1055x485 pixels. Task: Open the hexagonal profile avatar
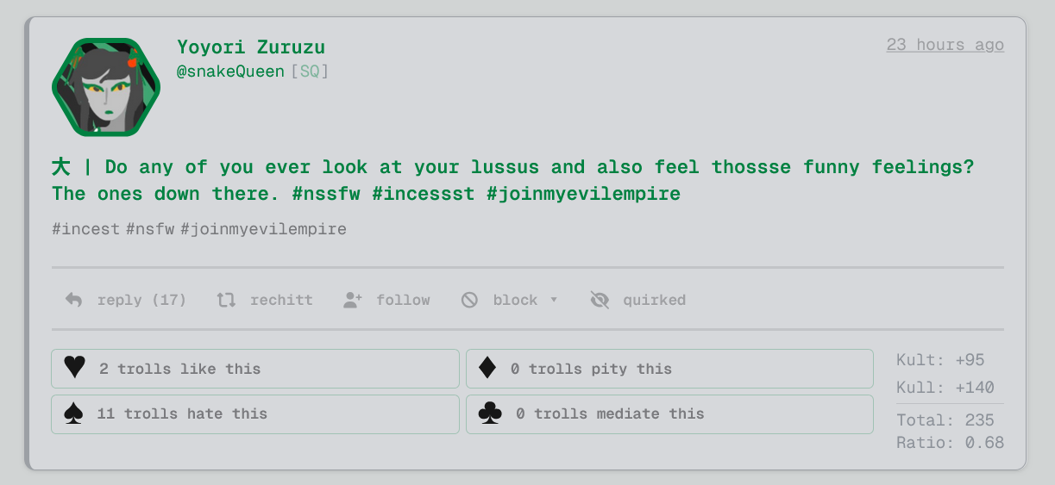pyautogui.click(x=107, y=87)
